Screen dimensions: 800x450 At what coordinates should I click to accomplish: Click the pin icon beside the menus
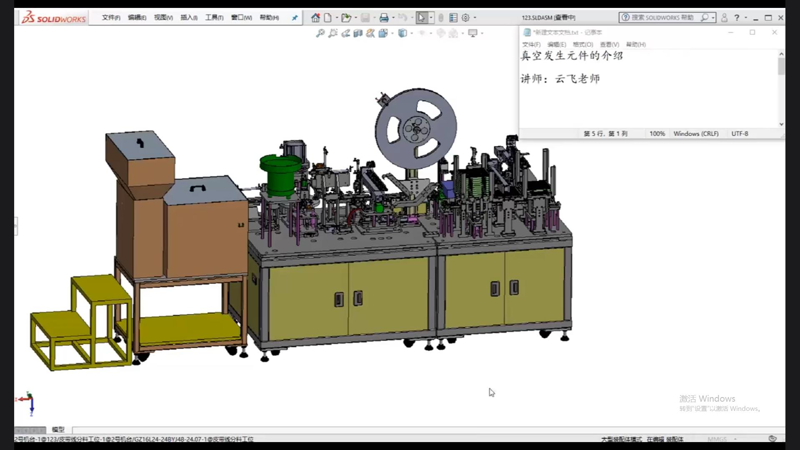click(x=295, y=18)
